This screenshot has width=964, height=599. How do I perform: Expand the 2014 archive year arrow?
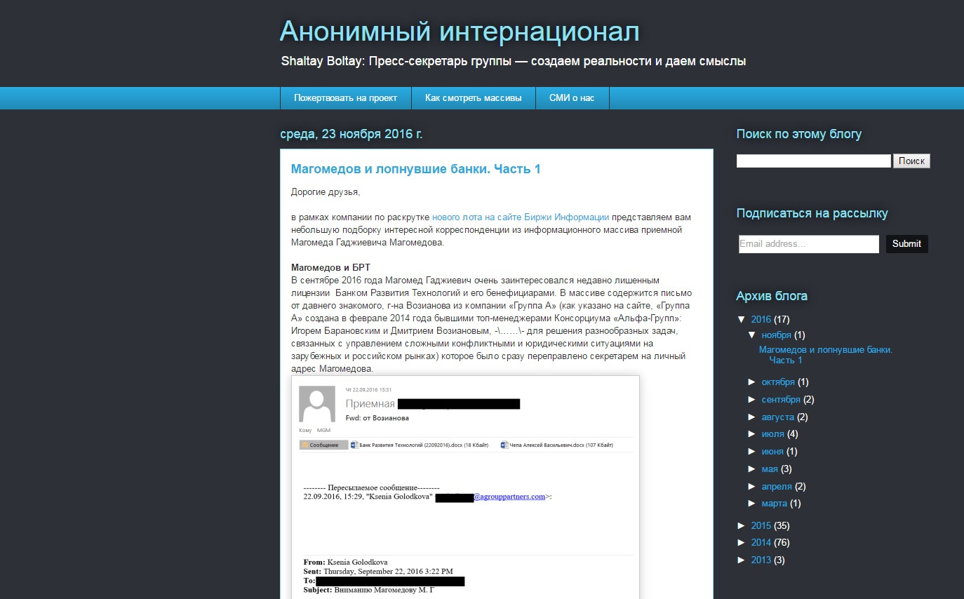[742, 543]
